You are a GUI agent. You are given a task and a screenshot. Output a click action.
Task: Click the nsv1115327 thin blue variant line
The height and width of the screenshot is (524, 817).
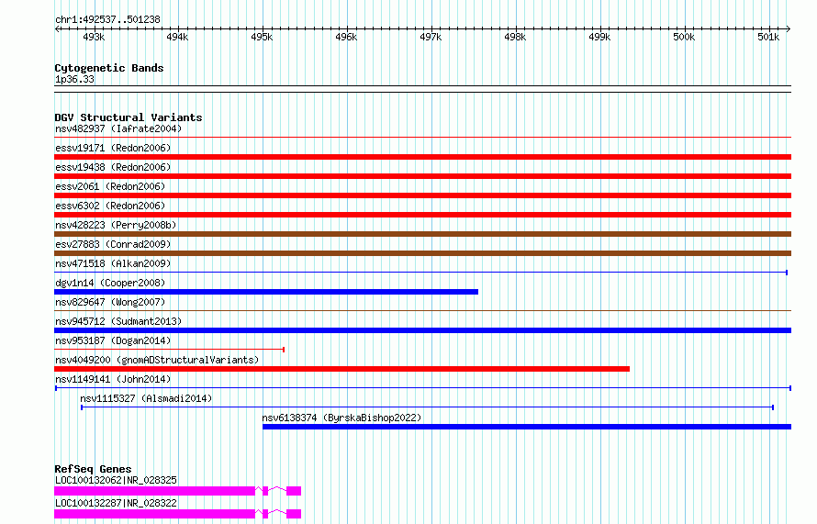427,407
